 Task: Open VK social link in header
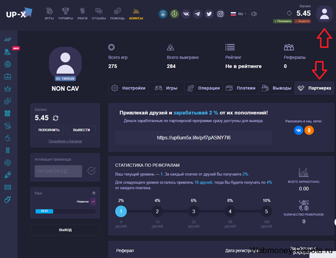pos(186,14)
